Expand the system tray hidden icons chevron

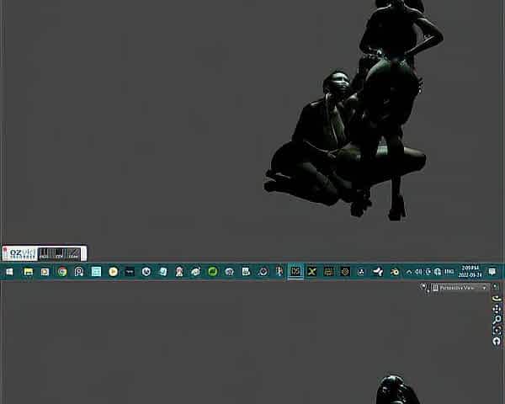point(409,272)
